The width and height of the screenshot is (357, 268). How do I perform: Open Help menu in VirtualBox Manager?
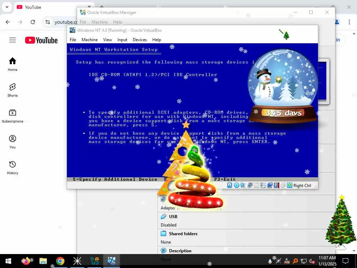pos(117,22)
